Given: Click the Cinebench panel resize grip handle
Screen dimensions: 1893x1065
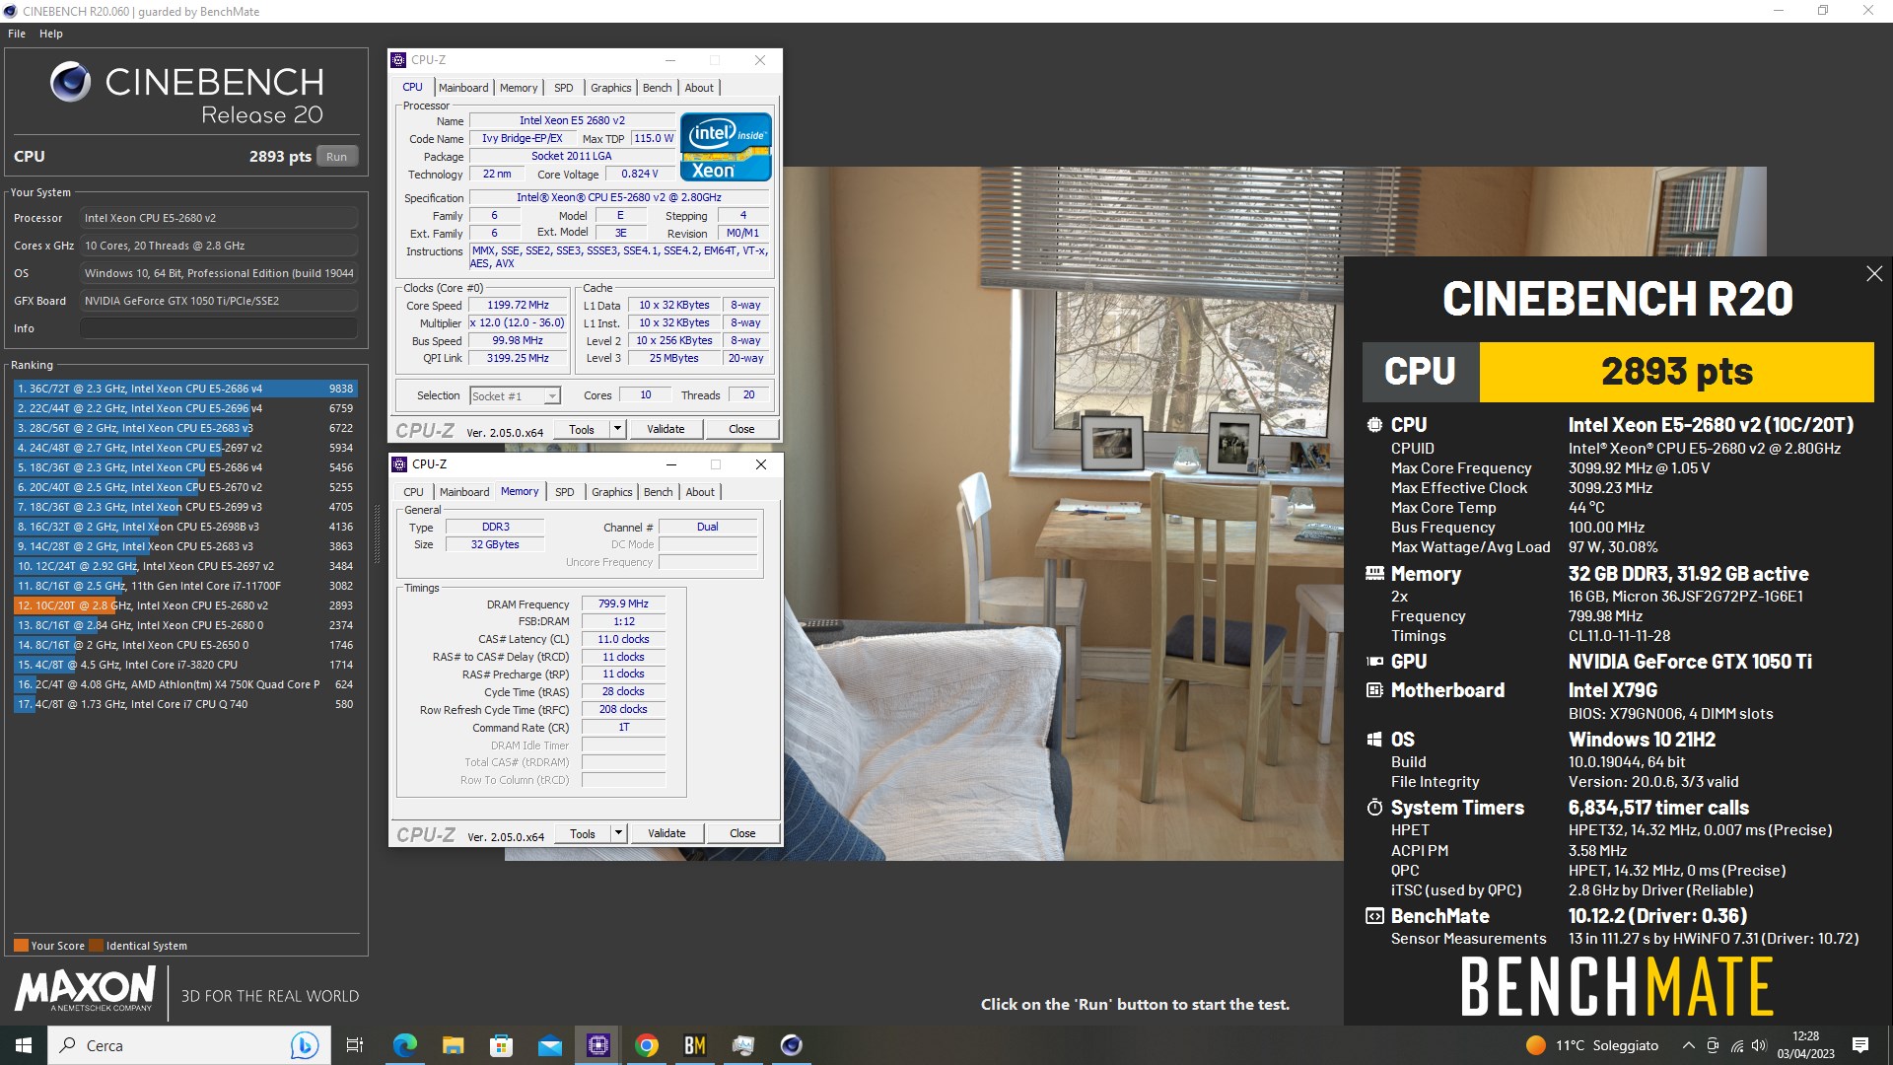Looking at the screenshot, I should [x=377, y=533].
